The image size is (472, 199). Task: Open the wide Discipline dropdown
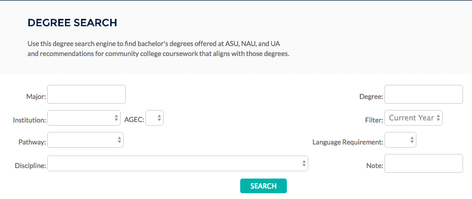(178, 163)
